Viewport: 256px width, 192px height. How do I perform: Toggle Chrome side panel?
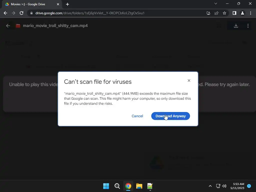234,13
